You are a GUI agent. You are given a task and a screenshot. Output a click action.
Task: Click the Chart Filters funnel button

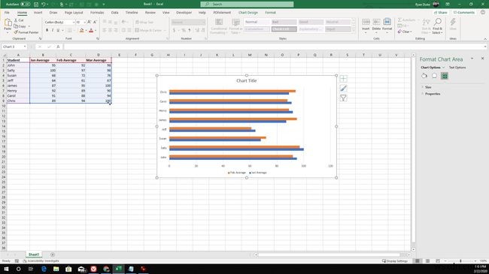(x=343, y=98)
